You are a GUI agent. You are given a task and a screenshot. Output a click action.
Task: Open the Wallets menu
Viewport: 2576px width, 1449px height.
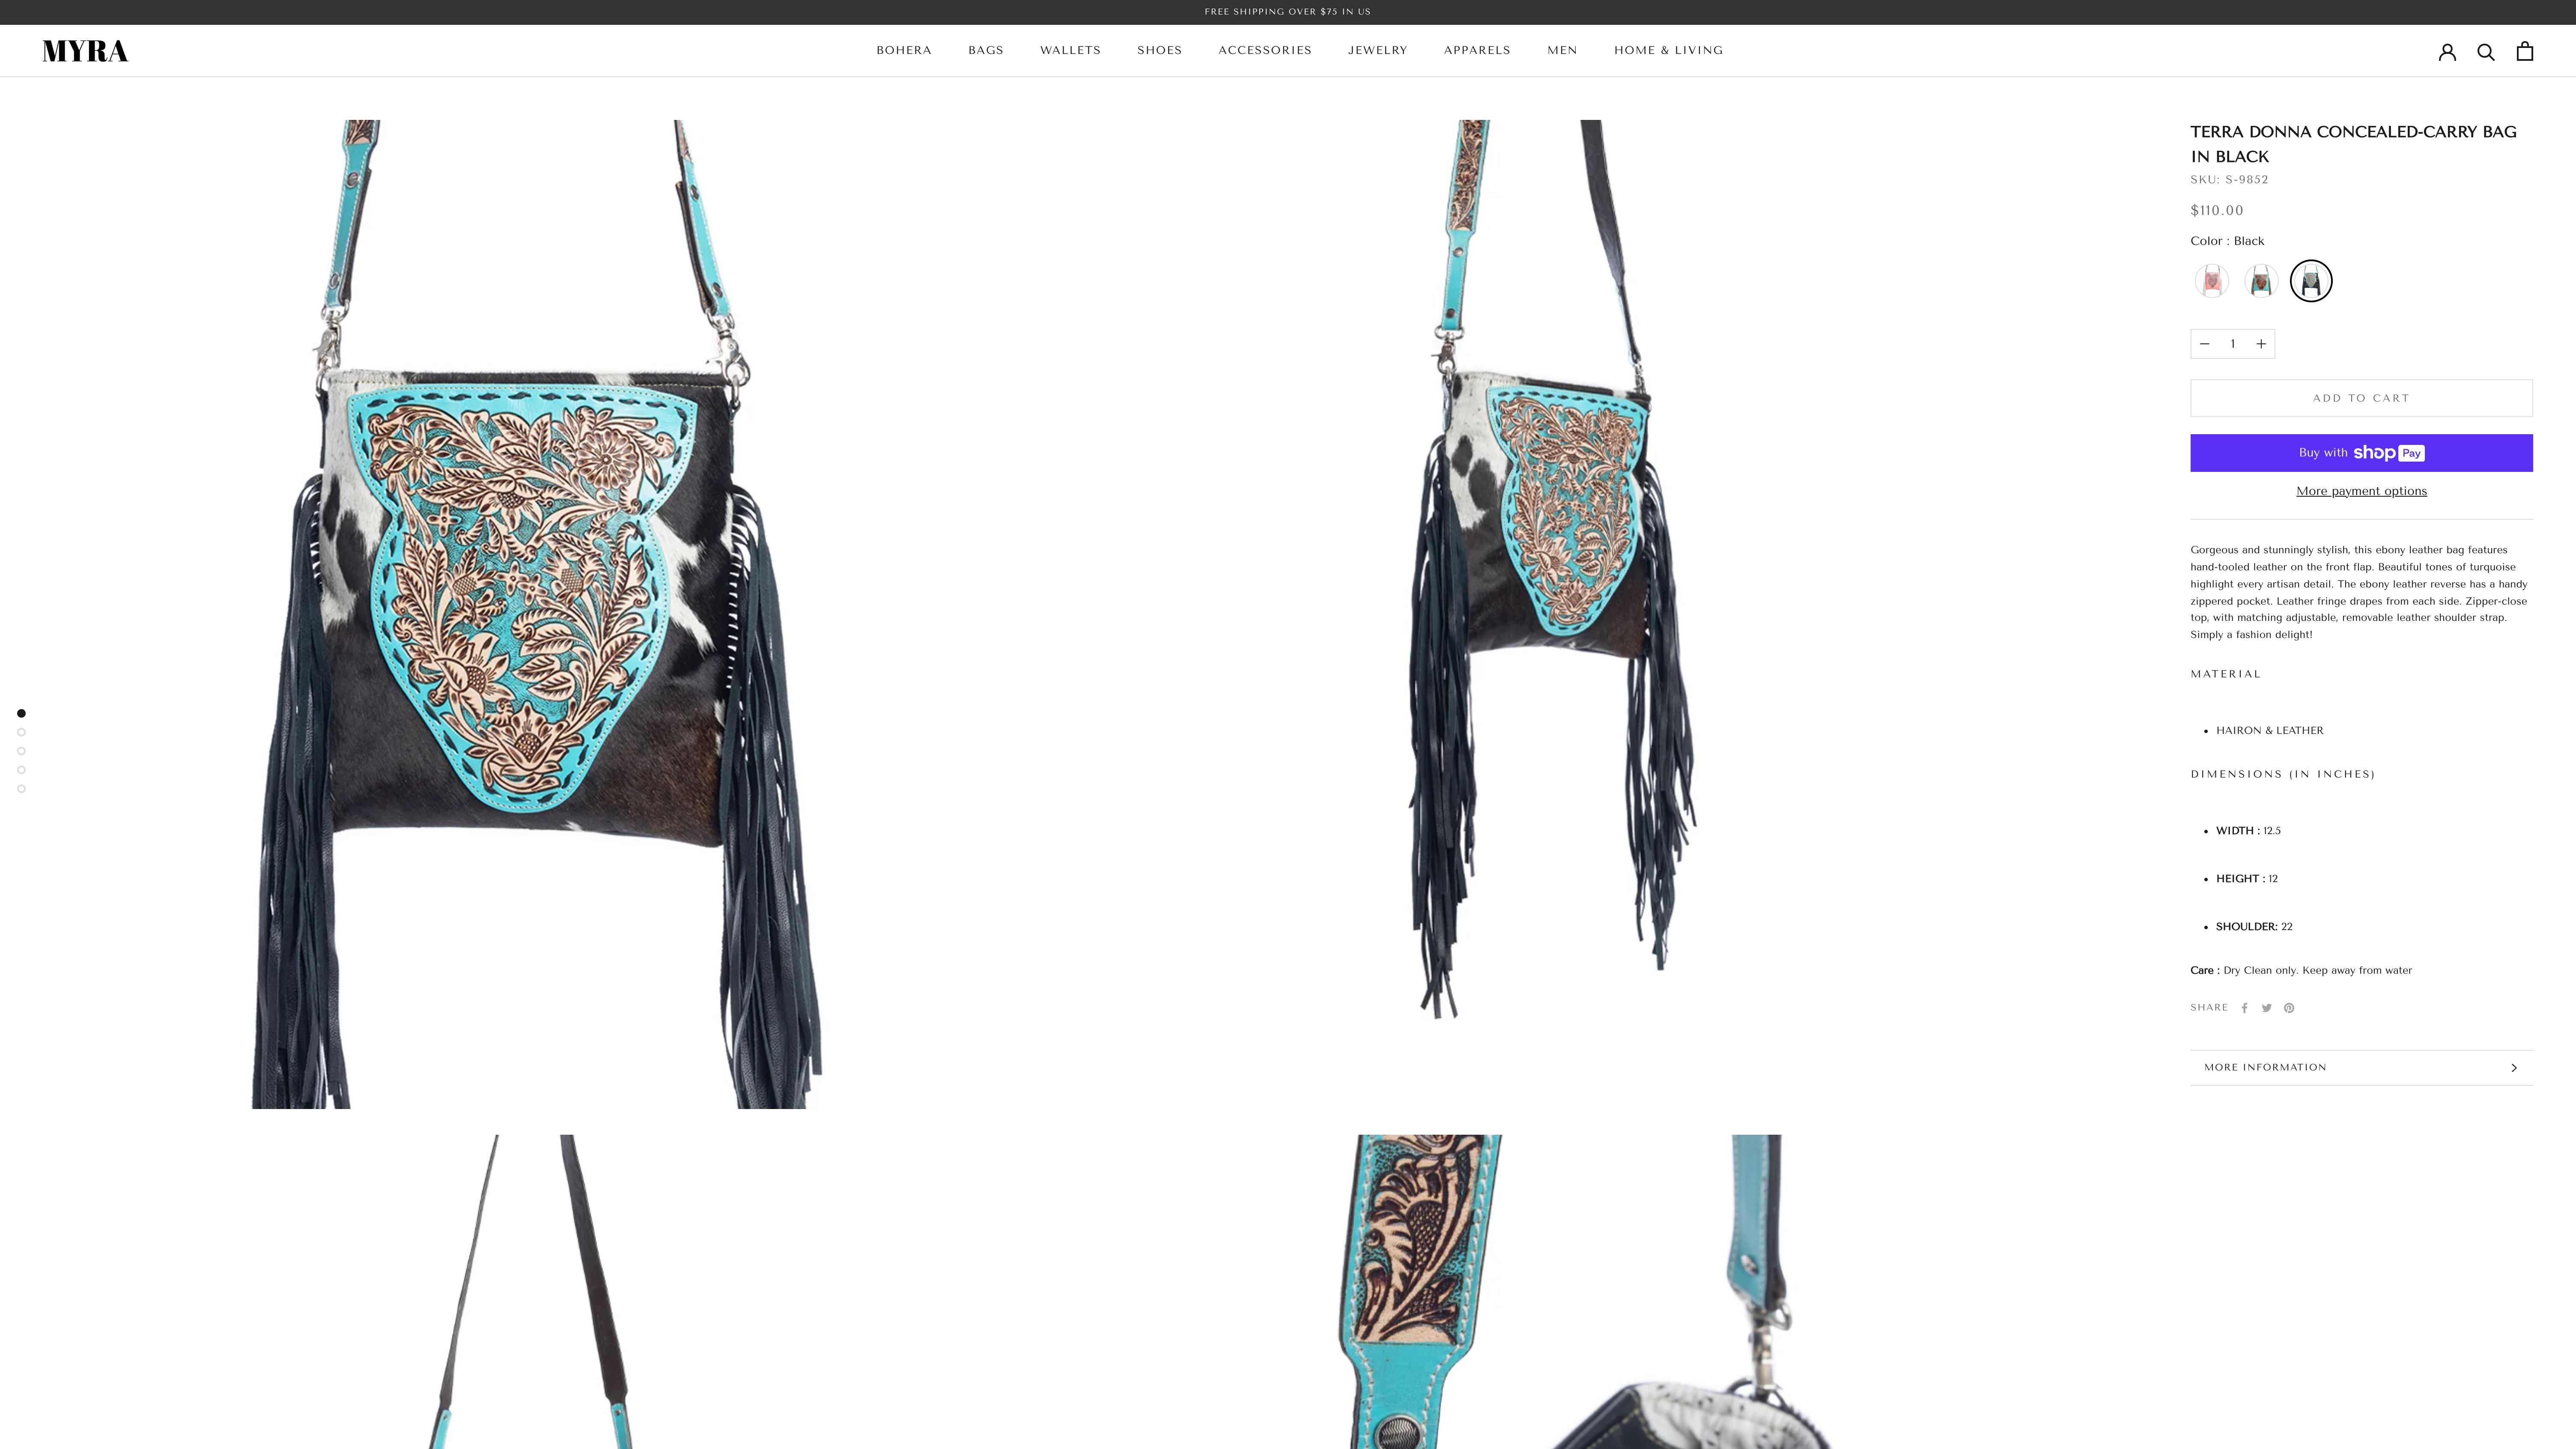1070,50
